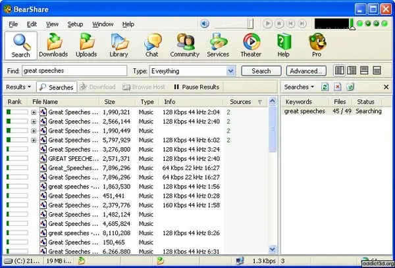This screenshot has width=395, height=268.
Task: Click the Browse Host button
Action: tap(144, 87)
